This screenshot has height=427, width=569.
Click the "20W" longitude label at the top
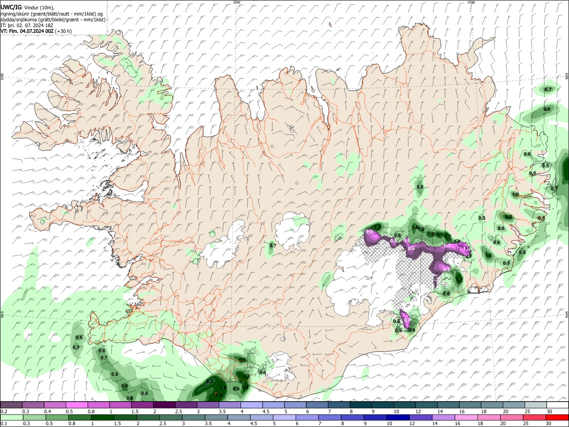tap(236, 2)
